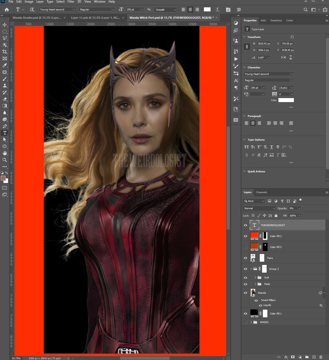
Task: Open the Normal blend mode dropdown
Action: pyautogui.click(x=259, y=208)
